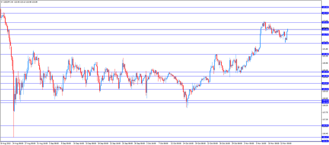
Task: Click the 12 Oct 00:00 time label
Action: click(176, 144)
